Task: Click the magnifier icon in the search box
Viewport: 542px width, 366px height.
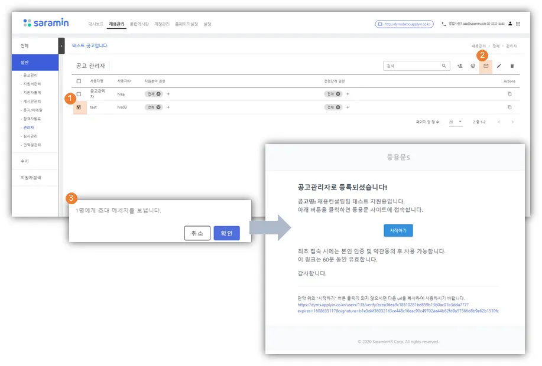Action: coord(444,66)
